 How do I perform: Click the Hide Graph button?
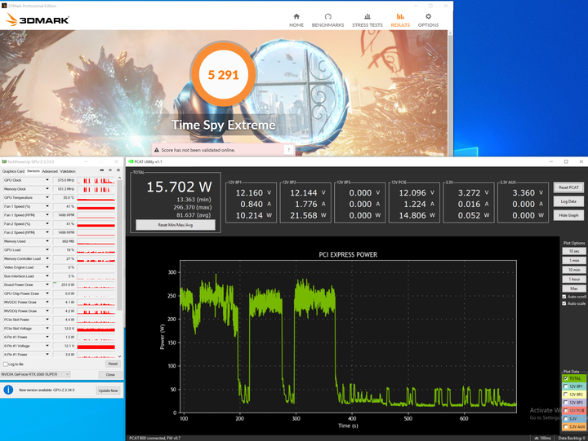pyautogui.click(x=568, y=215)
